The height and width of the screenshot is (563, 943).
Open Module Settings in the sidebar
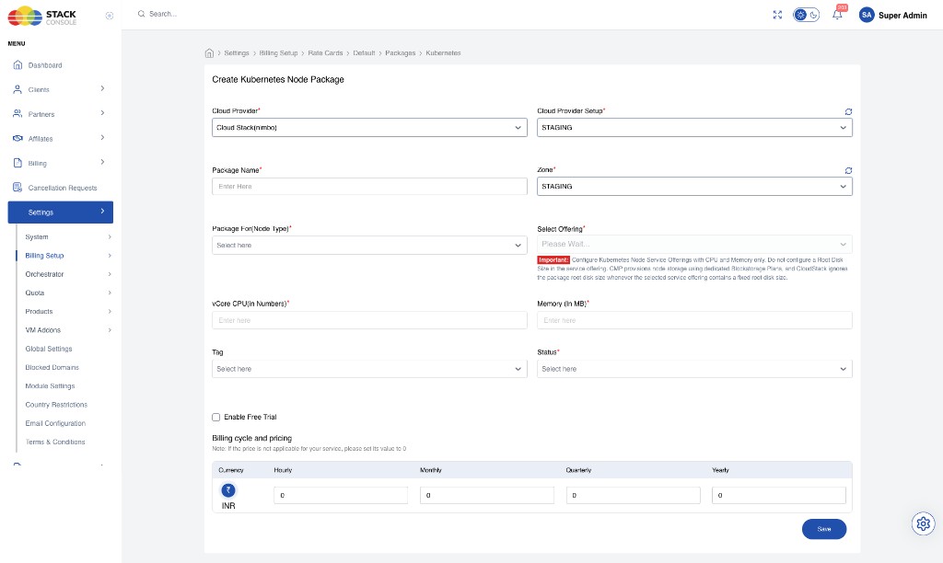(50, 385)
